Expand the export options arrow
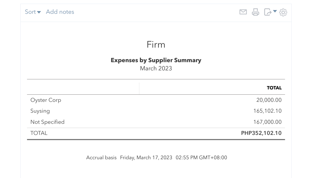This screenshot has height=178, width=329. coord(275,11)
